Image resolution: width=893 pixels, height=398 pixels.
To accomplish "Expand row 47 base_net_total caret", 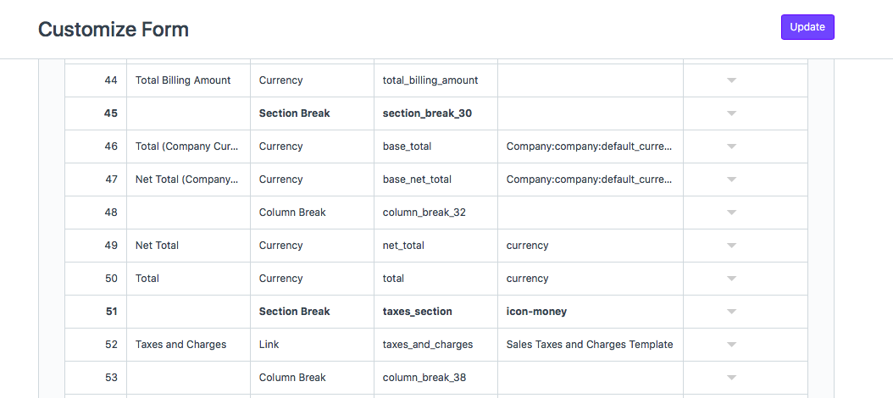I will (732, 180).
